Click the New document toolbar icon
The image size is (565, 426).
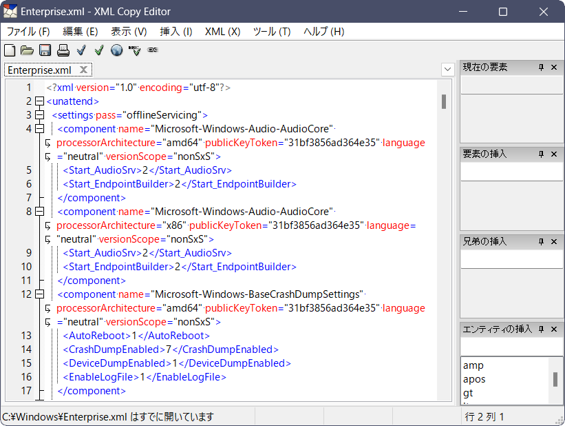[x=10, y=50]
